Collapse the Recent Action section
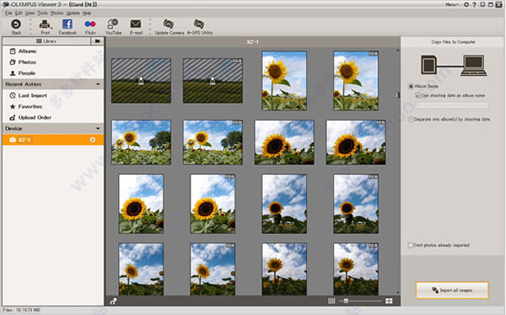 (98, 84)
